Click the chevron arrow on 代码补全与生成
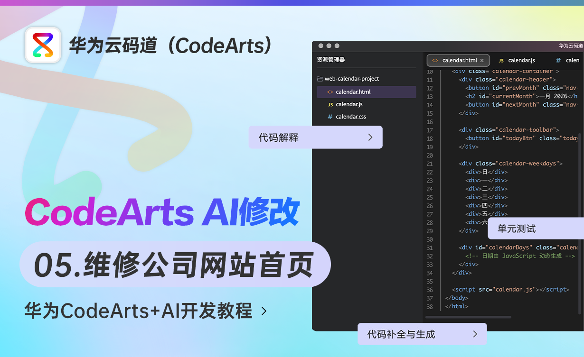This screenshot has width=584, height=357. pyautogui.click(x=475, y=334)
